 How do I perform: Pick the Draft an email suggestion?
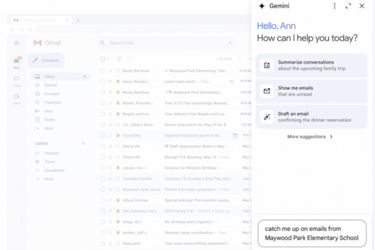point(311,117)
